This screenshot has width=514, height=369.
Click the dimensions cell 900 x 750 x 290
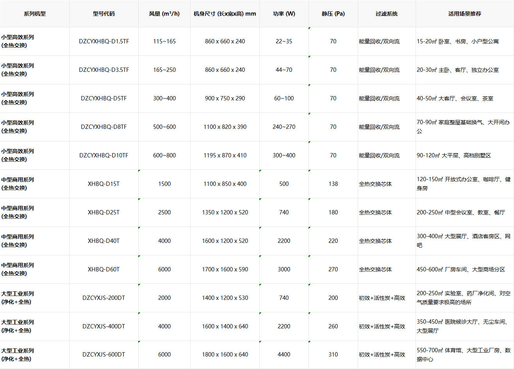(x=225, y=98)
